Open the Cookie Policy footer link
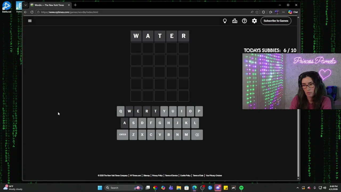The width and height of the screenshot is (341, 192). 185,175
